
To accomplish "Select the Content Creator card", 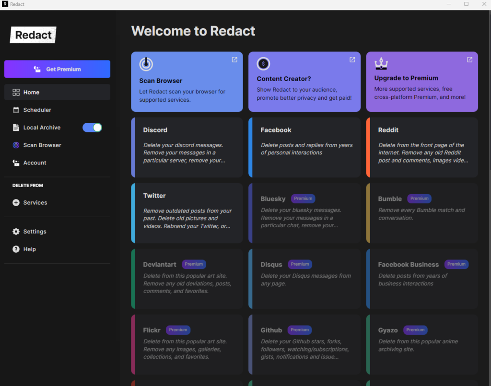I will (304, 82).
